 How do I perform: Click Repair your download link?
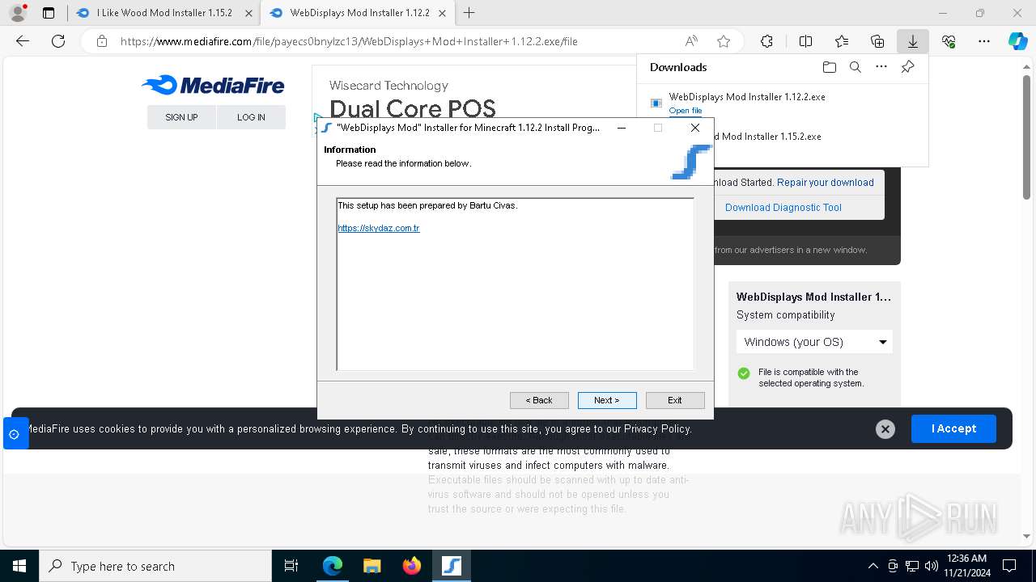tap(826, 183)
